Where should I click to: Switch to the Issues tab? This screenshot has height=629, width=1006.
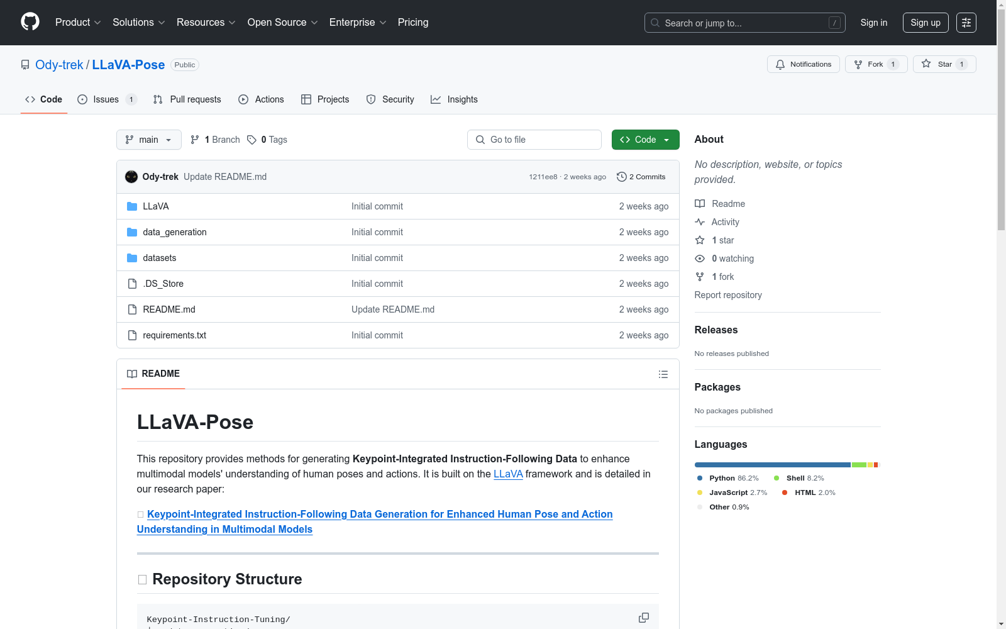(x=107, y=99)
